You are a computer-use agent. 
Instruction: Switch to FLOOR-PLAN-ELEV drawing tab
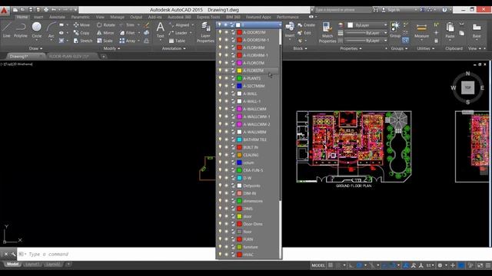coord(69,56)
